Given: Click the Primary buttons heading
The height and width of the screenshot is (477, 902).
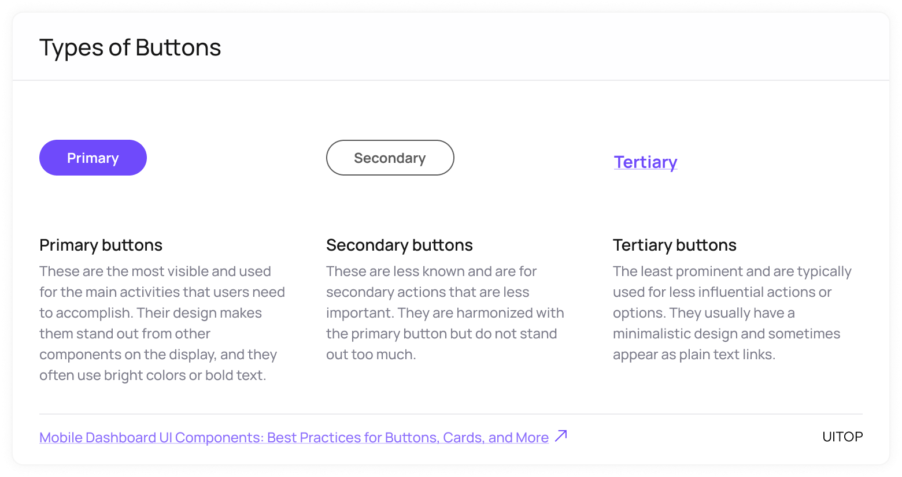Looking at the screenshot, I should click(x=101, y=245).
